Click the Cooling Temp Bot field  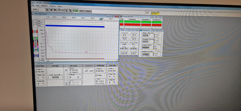(x=112, y=82)
